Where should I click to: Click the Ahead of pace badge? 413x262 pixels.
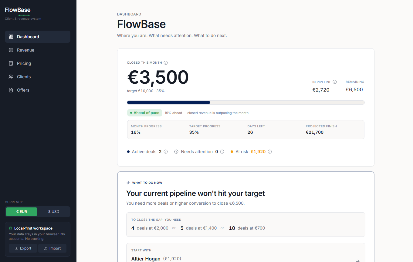(x=145, y=113)
